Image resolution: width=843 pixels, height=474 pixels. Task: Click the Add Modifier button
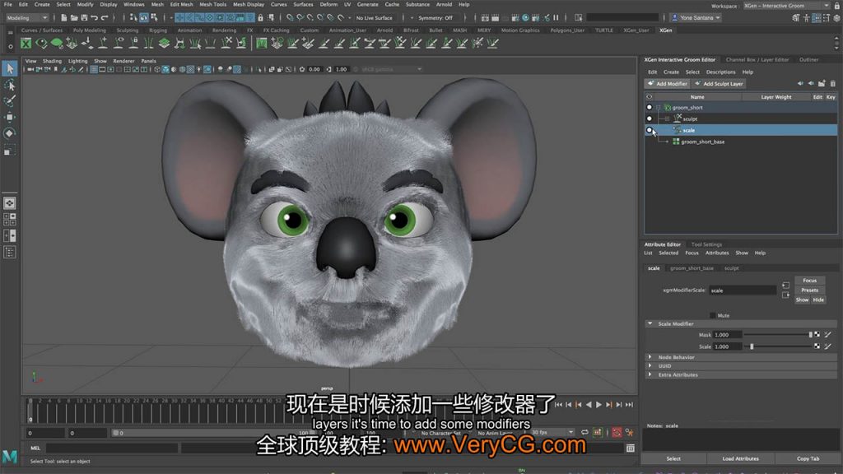click(x=667, y=83)
